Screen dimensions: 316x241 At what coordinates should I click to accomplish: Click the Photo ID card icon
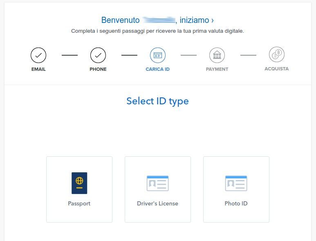pyautogui.click(x=236, y=183)
